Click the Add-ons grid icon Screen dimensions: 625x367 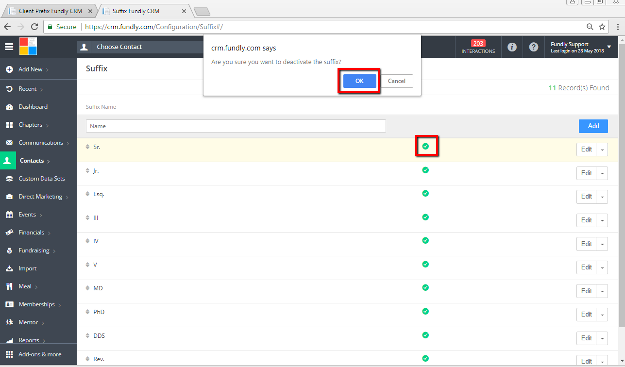[x=9, y=354]
